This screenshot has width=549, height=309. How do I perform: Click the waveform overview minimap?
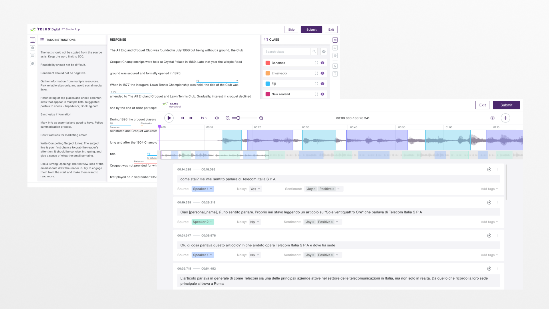pos(341,155)
